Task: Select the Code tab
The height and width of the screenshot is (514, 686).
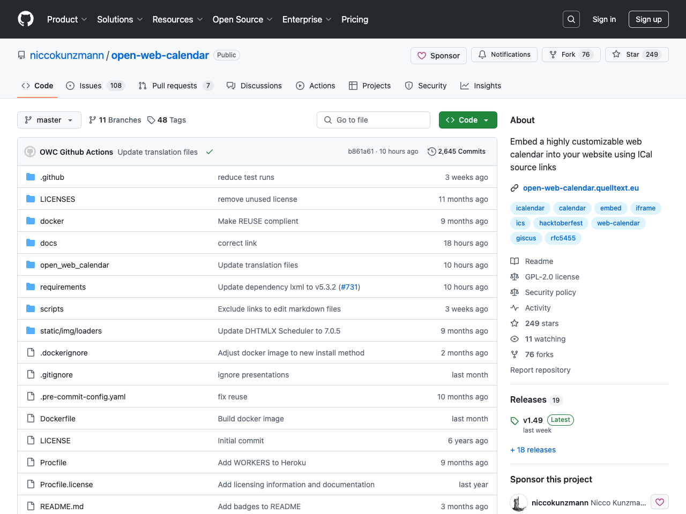Action: click(x=38, y=86)
